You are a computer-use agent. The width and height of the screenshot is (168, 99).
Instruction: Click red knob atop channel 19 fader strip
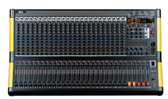click(x=101, y=63)
